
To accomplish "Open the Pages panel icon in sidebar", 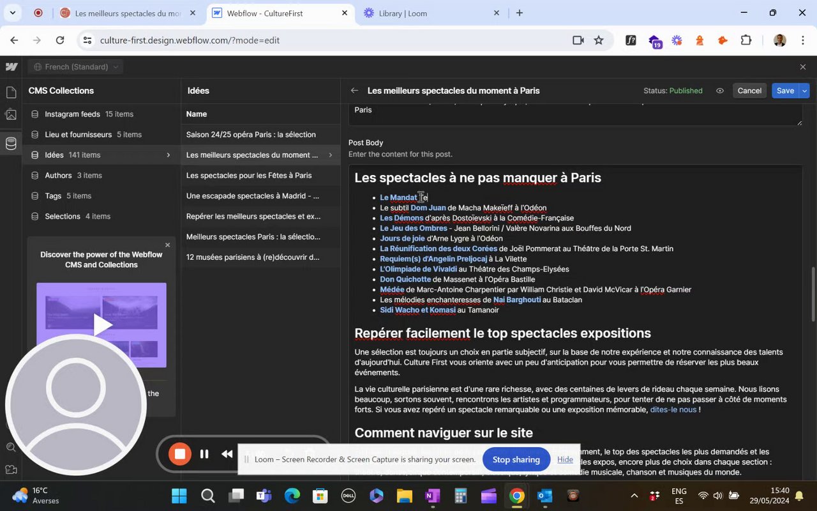I will click(x=11, y=93).
